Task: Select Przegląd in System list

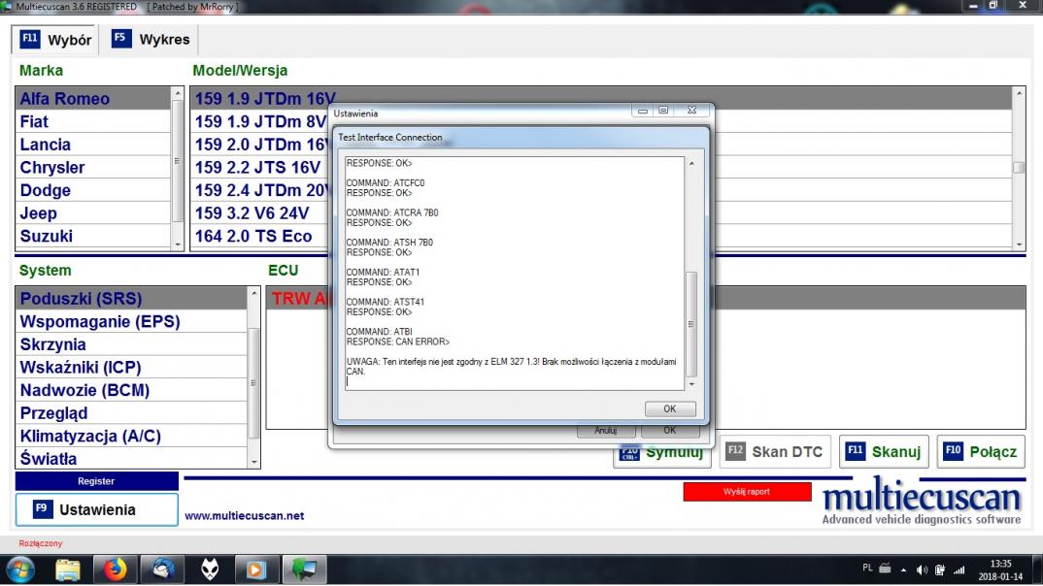Action: tap(131, 413)
